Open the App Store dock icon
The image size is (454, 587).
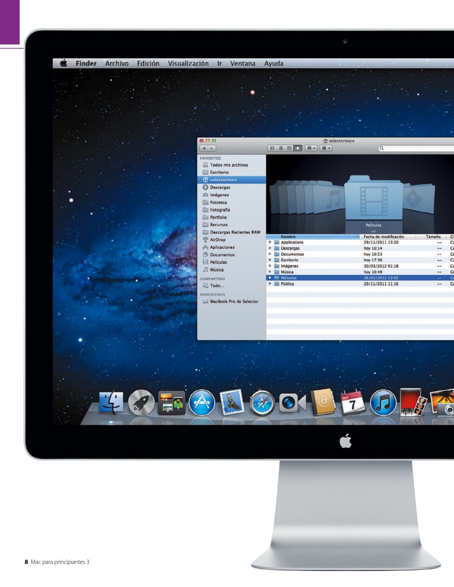pyautogui.click(x=202, y=403)
